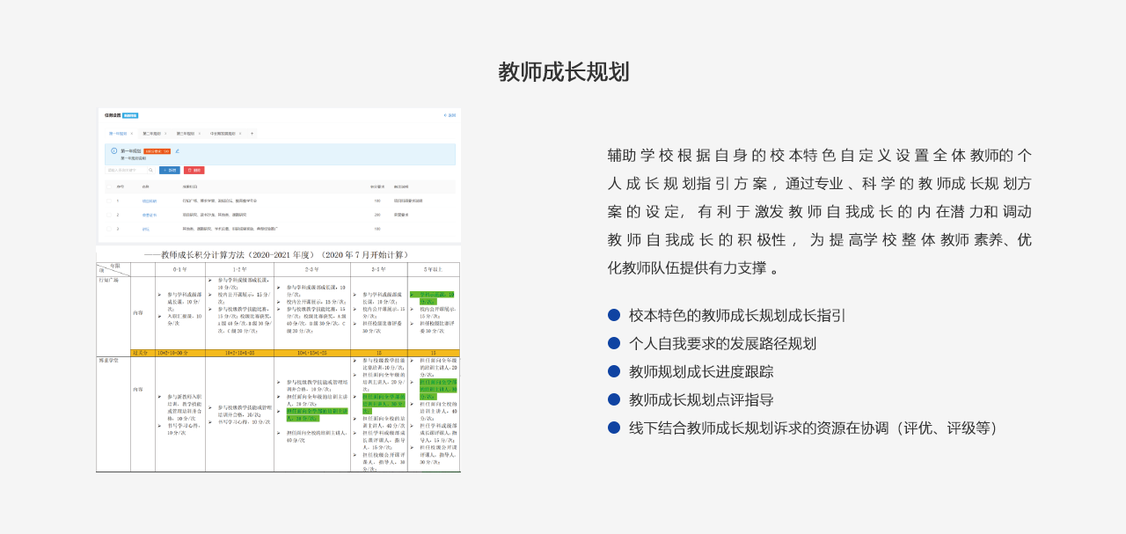Viewport: 1126px width, 534px height.
Task: Click the blue 新增 button
Action: [x=169, y=170]
